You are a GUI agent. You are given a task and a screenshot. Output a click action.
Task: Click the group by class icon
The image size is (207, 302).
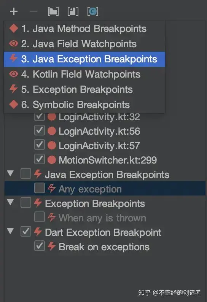93,11
